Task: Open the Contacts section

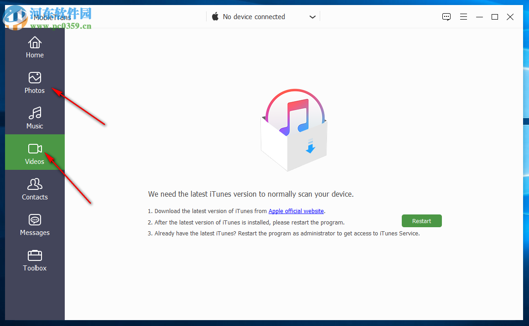Action: (x=35, y=189)
